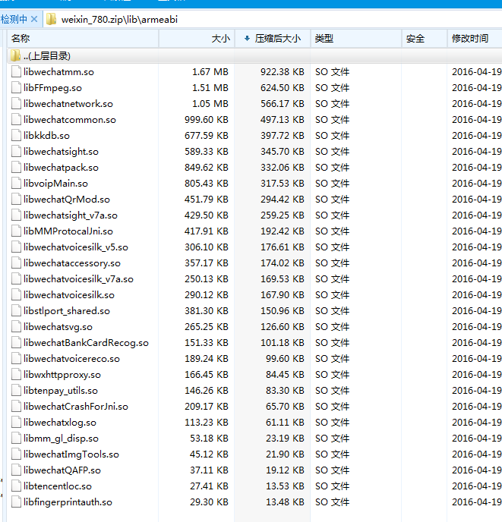Screen dimensions: 502x522
Task: Click size value 417.91 KB
Action: pyautogui.click(x=207, y=231)
